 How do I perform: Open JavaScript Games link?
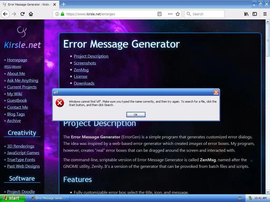coord(23,153)
